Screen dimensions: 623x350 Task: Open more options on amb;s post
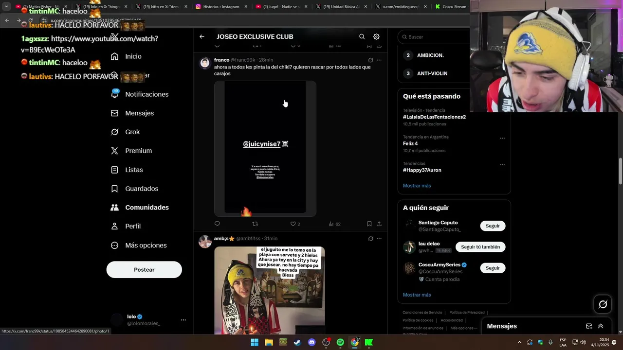pyautogui.click(x=379, y=239)
